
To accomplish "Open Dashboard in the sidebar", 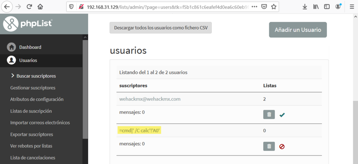I will click(30, 47).
